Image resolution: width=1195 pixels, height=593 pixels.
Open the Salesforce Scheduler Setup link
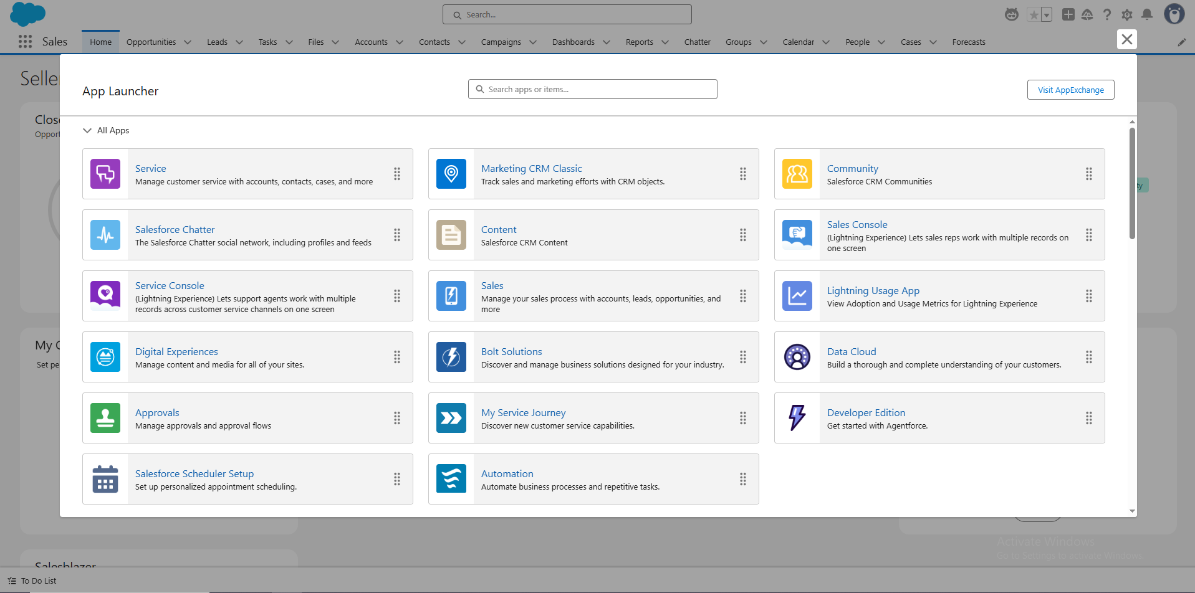point(194,473)
